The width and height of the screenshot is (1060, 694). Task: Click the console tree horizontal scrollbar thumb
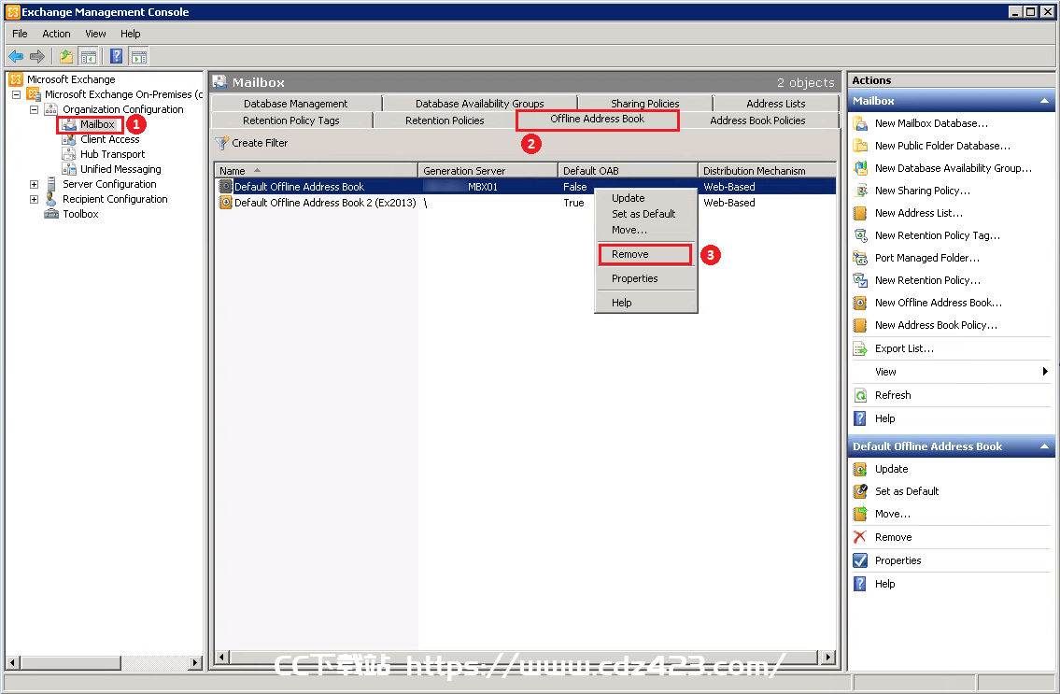(70, 662)
